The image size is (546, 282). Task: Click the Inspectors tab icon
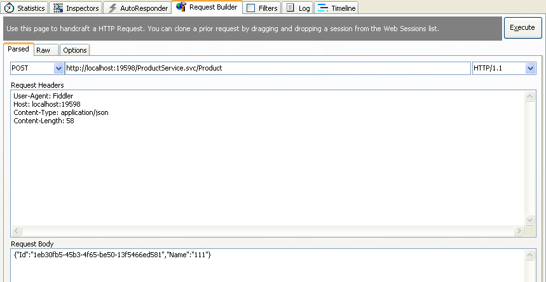tap(58, 8)
